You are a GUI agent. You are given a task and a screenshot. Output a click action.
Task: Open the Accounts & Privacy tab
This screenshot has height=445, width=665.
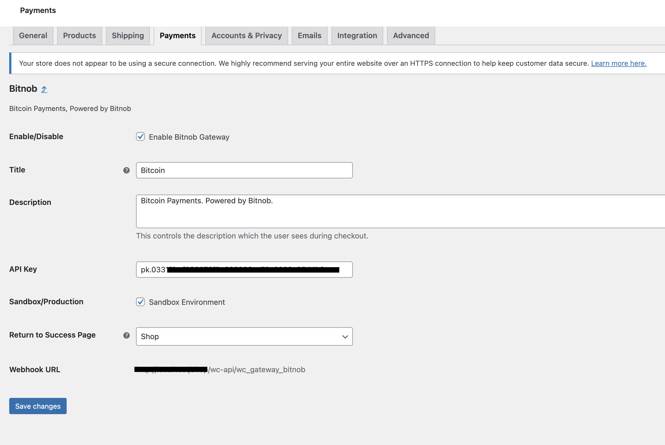[x=247, y=36]
